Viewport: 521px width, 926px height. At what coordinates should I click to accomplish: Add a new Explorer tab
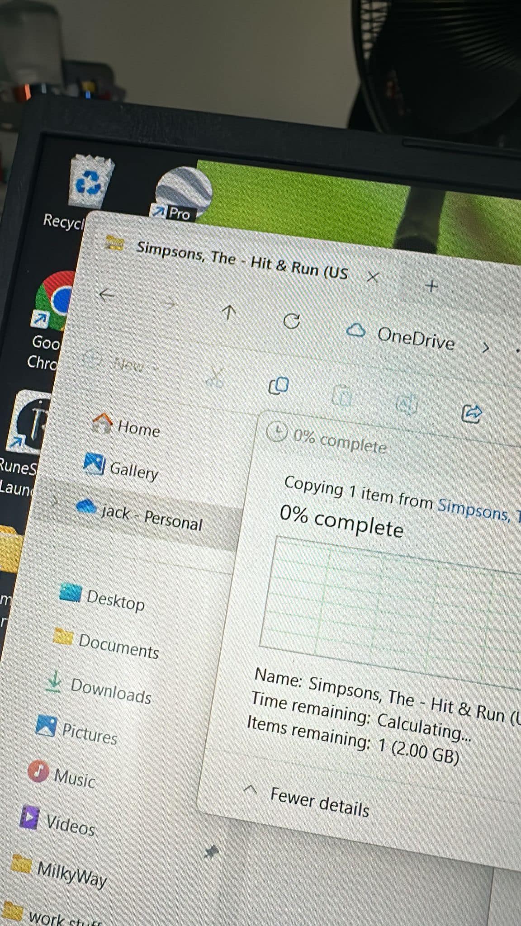point(432,286)
